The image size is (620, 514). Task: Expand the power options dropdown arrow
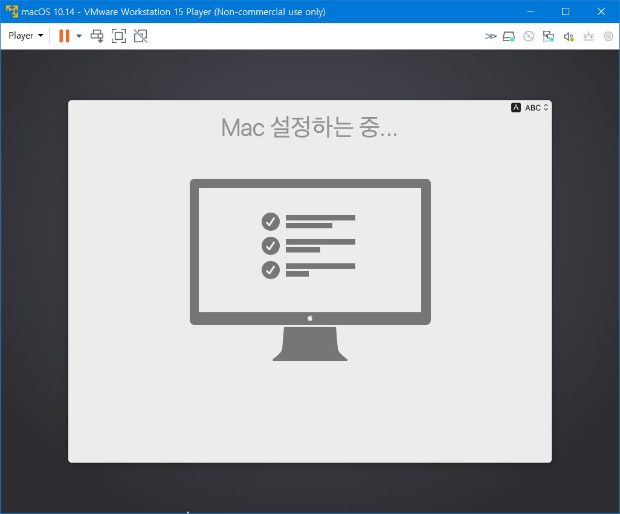(79, 36)
